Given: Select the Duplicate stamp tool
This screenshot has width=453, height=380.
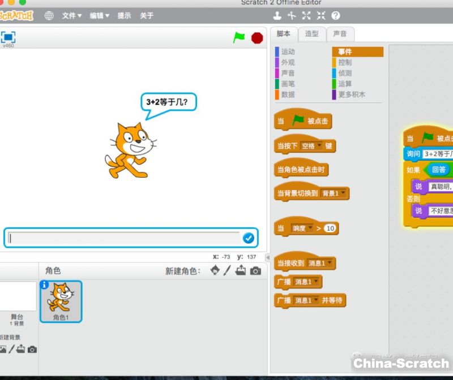Looking at the screenshot, I should click(x=277, y=16).
